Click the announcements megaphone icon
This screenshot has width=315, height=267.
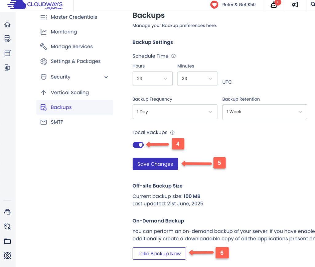click(x=295, y=5)
